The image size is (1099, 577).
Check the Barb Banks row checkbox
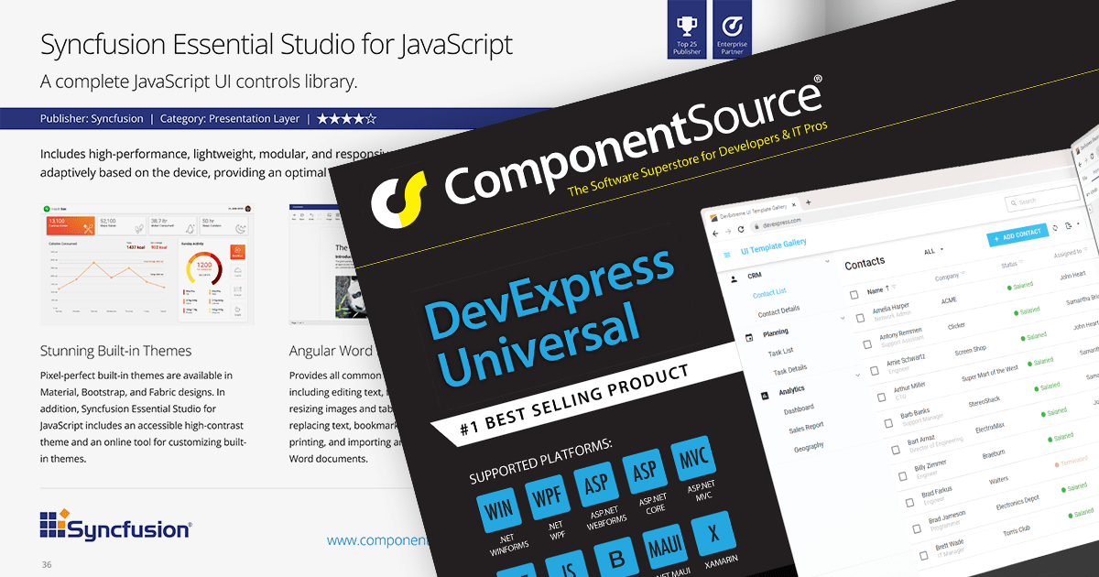pos(889,423)
